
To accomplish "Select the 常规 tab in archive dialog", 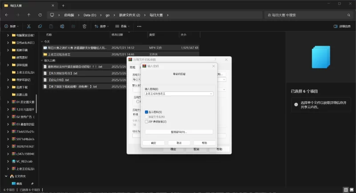I will (x=132, y=67).
